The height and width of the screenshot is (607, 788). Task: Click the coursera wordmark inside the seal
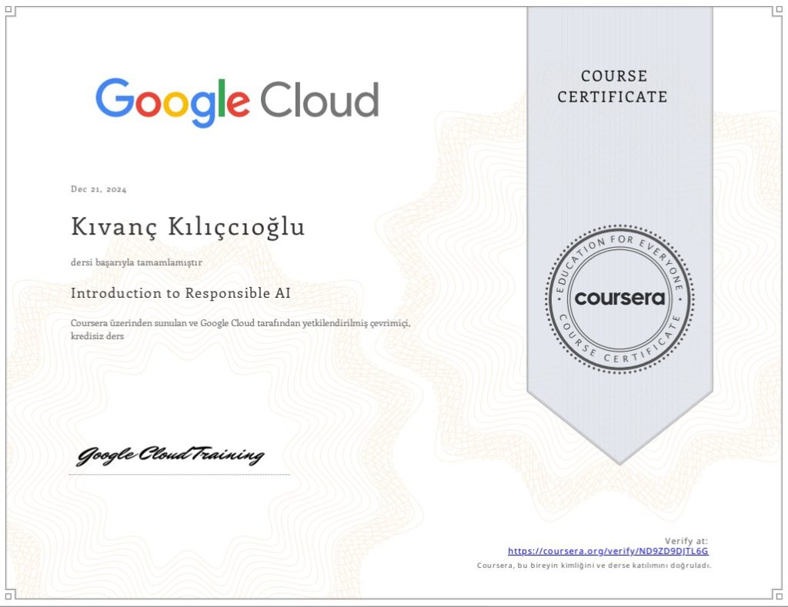point(619,298)
